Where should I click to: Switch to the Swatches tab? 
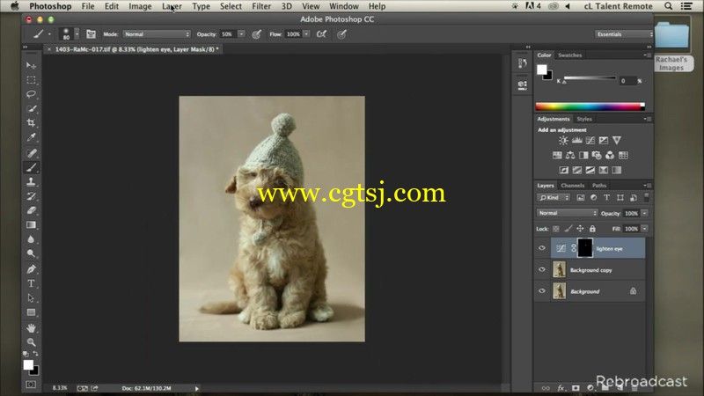click(x=569, y=55)
